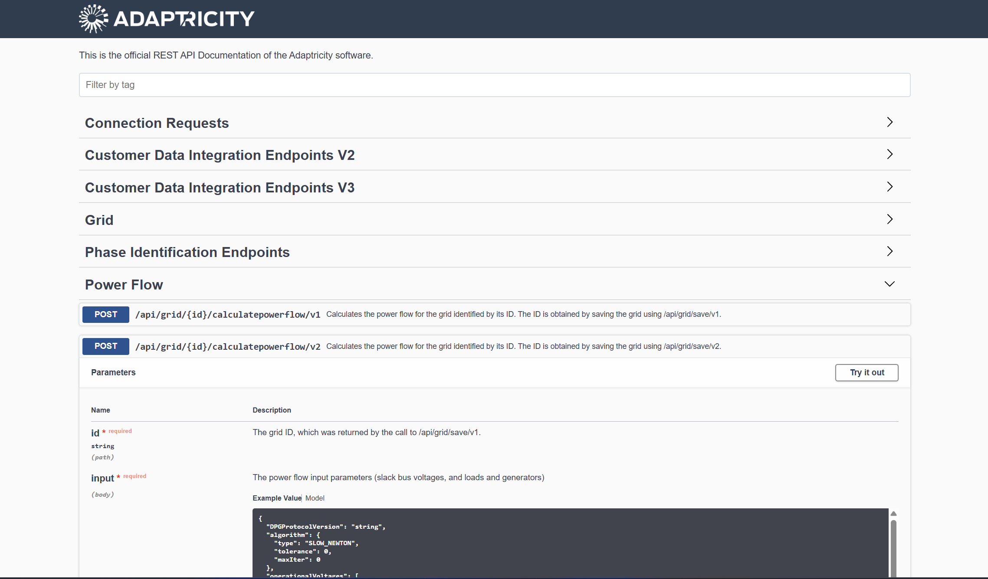
Task: Expand the Grid section chevron
Action: click(x=890, y=219)
